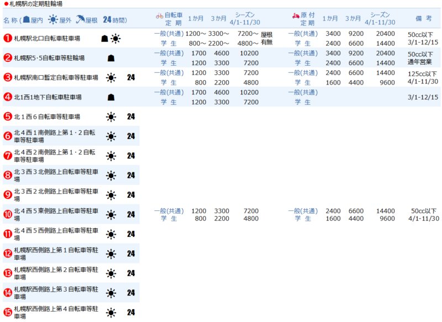The width and height of the screenshot is (442, 322).
Task: Click the motorbike icon beside 原付定期
Action: (x=296, y=16)
